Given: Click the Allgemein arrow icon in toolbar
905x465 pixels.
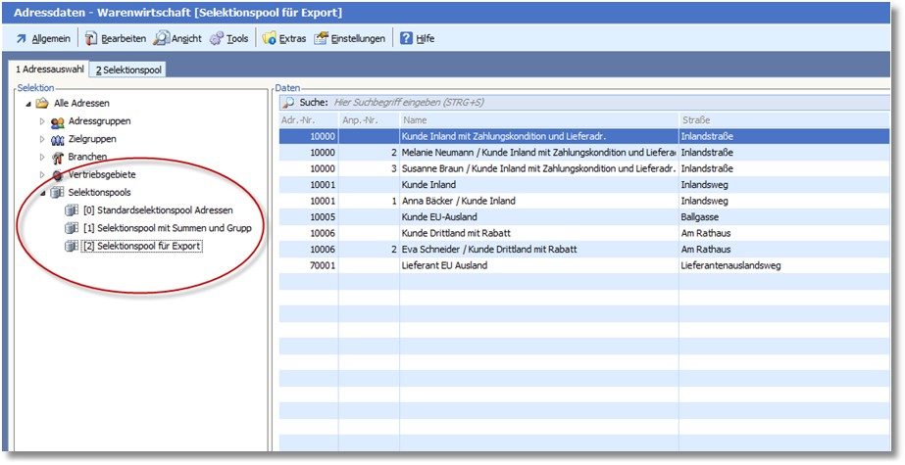Looking at the screenshot, I should (21, 39).
